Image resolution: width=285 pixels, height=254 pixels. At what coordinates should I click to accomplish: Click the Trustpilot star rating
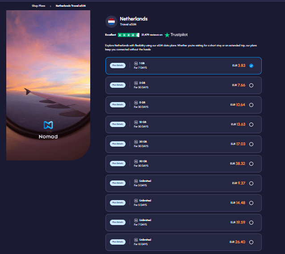tap(129, 35)
